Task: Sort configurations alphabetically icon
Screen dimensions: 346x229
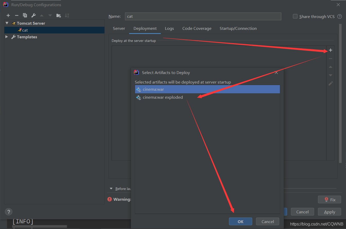Action: click(67, 15)
